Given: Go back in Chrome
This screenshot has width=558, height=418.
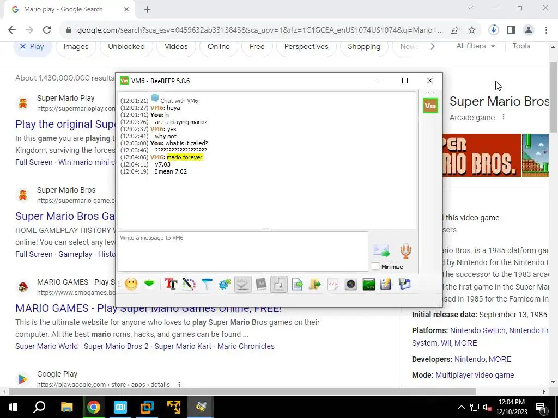Looking at the screenshot, I should 12,30.
